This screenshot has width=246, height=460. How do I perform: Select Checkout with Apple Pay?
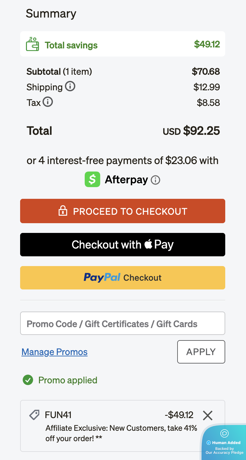click(x=122, y=244)
